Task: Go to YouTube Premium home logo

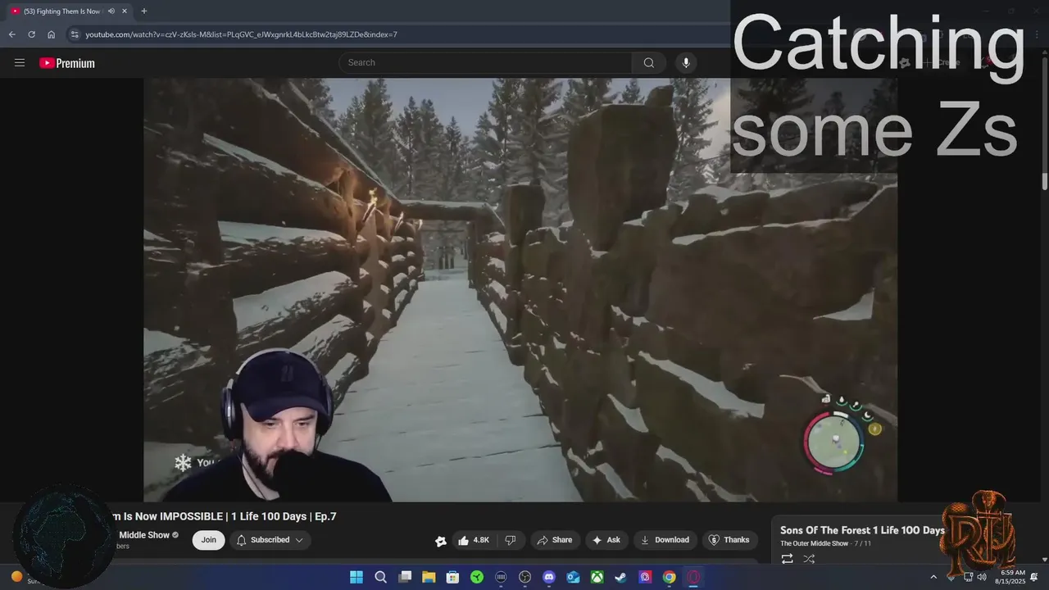Action: click(67, 63)
